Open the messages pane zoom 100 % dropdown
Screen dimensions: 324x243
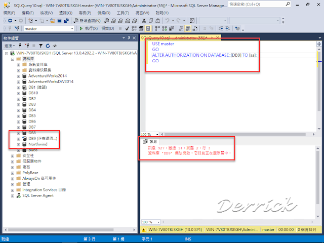click(158, 222)
